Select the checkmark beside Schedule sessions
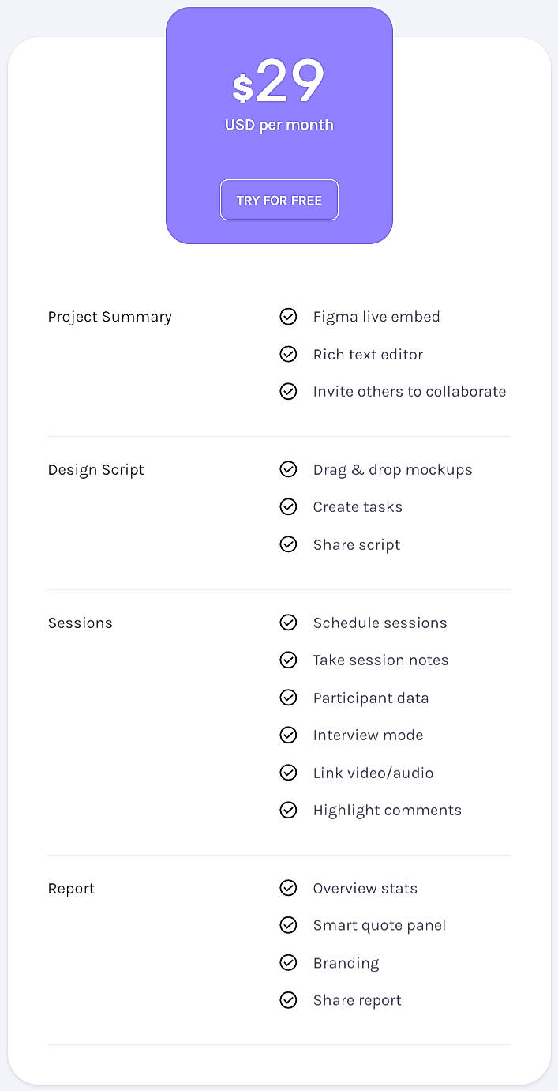This screenshot has height=1091, width=558. tap(289, 623)
